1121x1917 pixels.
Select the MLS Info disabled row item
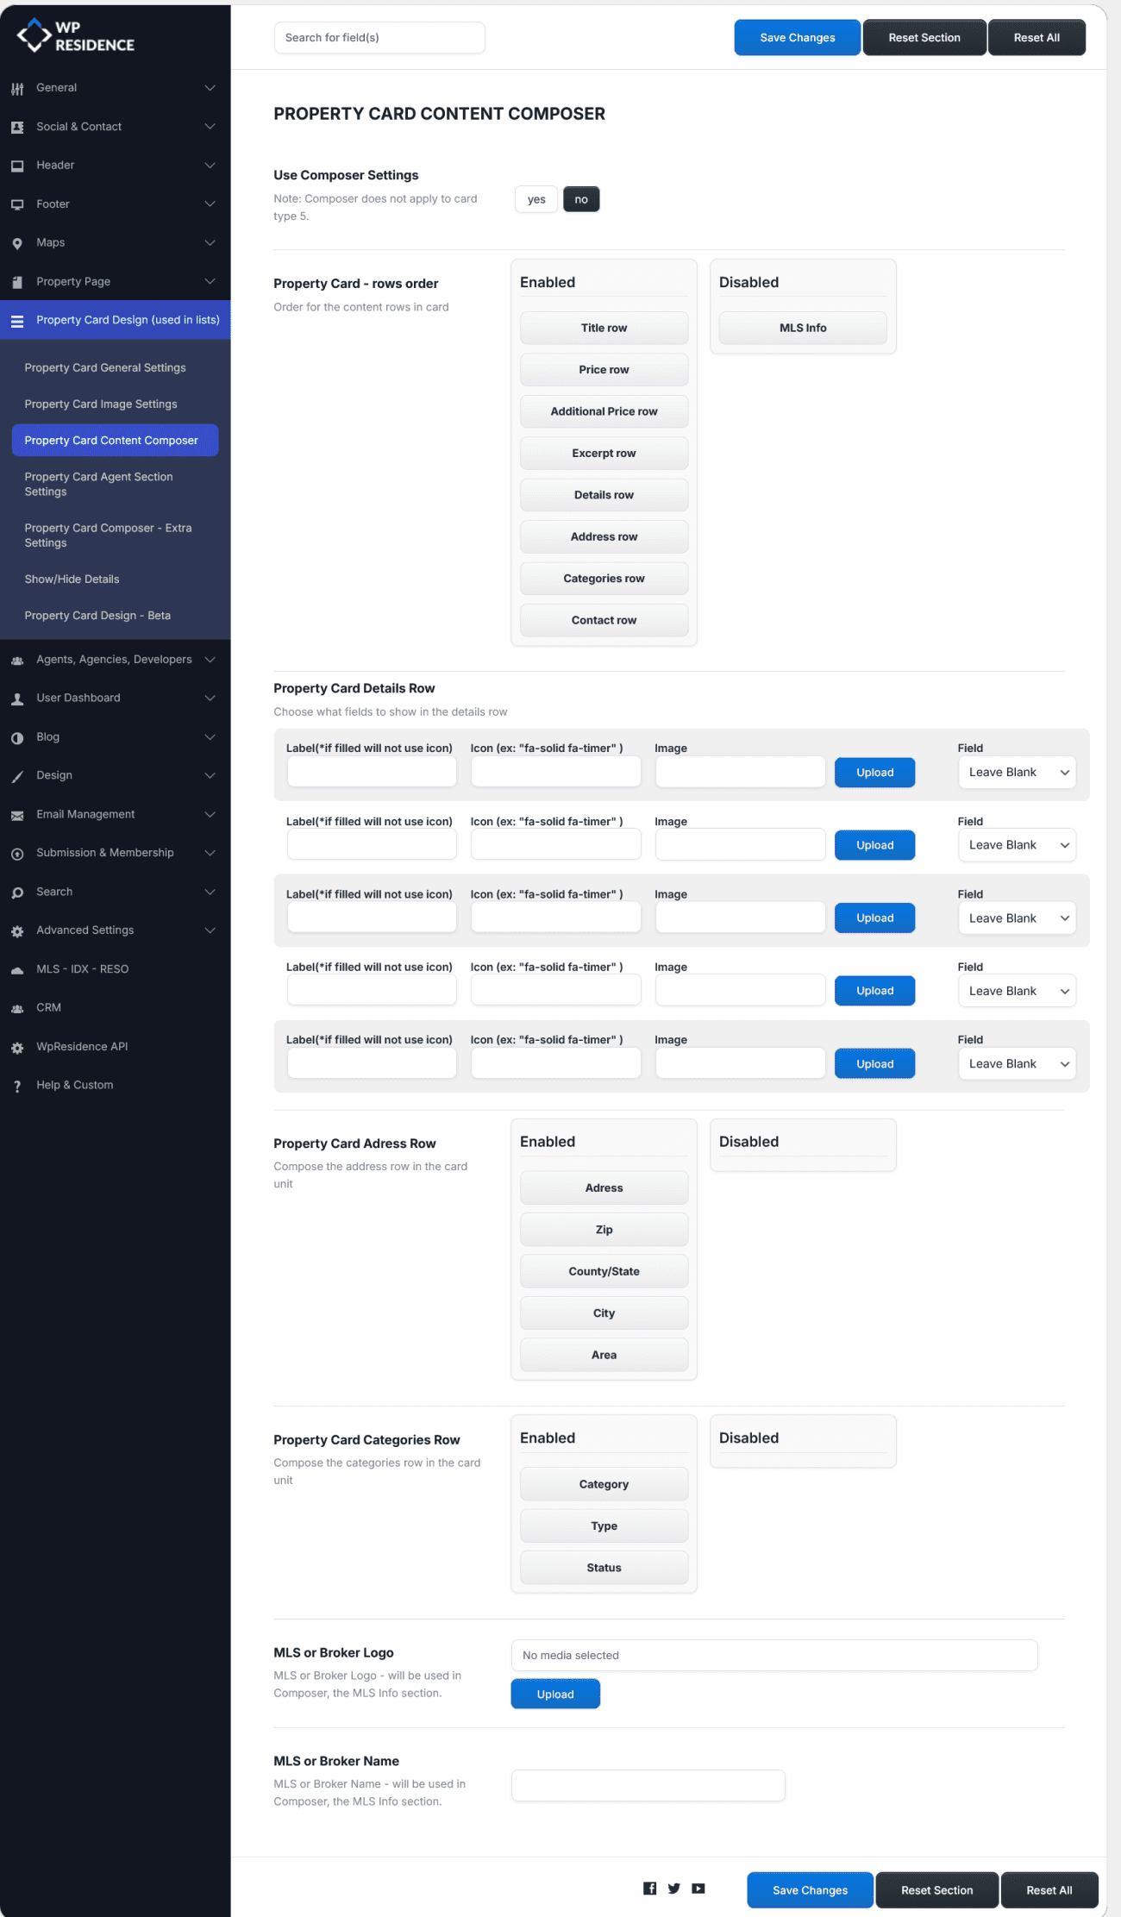point(802,328)
